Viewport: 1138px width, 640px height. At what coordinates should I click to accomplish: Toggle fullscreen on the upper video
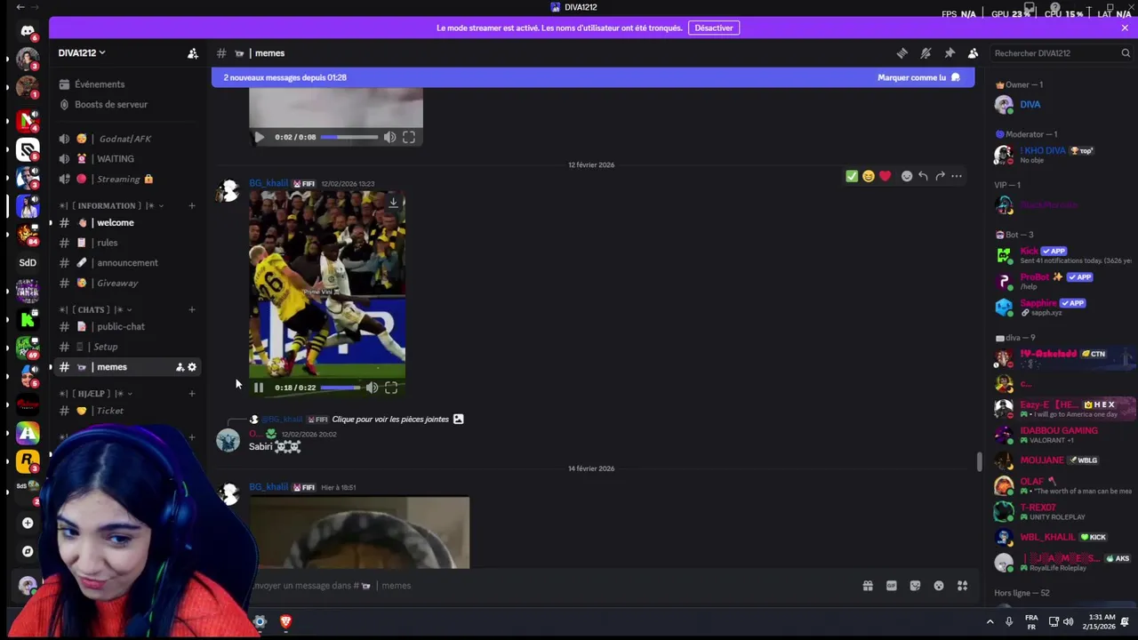coord(409,137)
